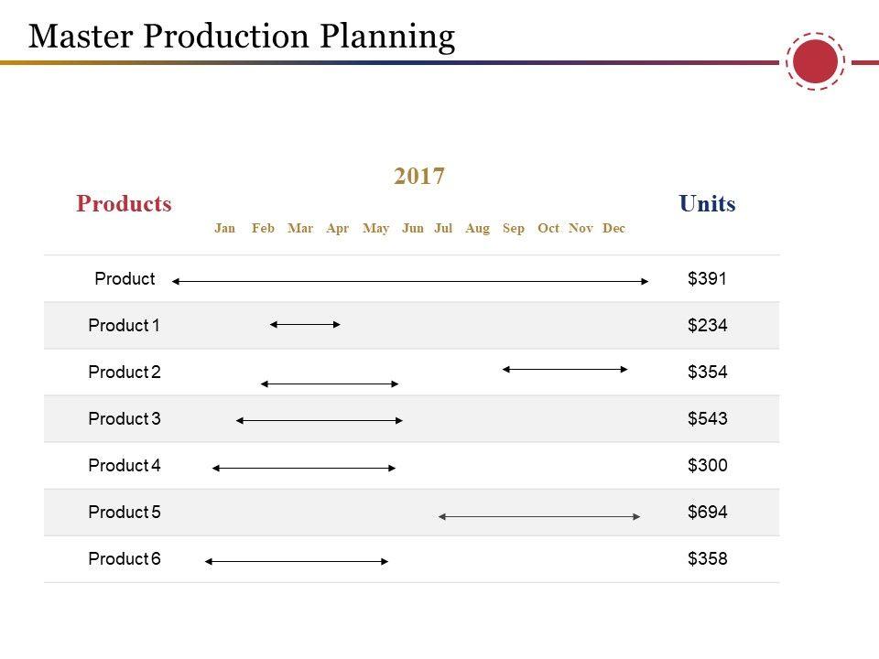Click the May month label
Viewport: 879px width, 659px height.
(x=375, y=228)
